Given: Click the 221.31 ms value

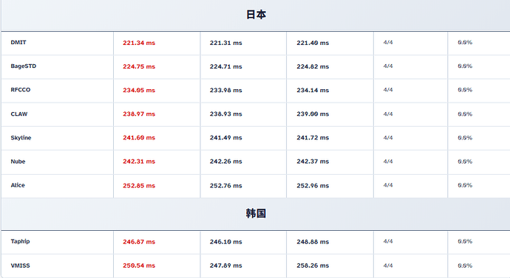Looking at the screenshot, I should [x=225, y=43].
